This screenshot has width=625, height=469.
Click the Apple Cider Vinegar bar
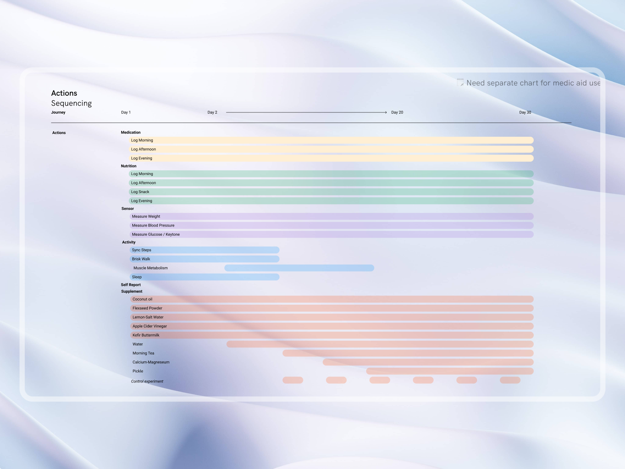332,326
